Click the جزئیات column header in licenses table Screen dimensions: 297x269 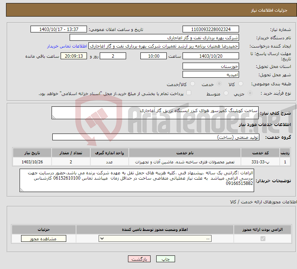pyautogui.click(x=44, y=229)
